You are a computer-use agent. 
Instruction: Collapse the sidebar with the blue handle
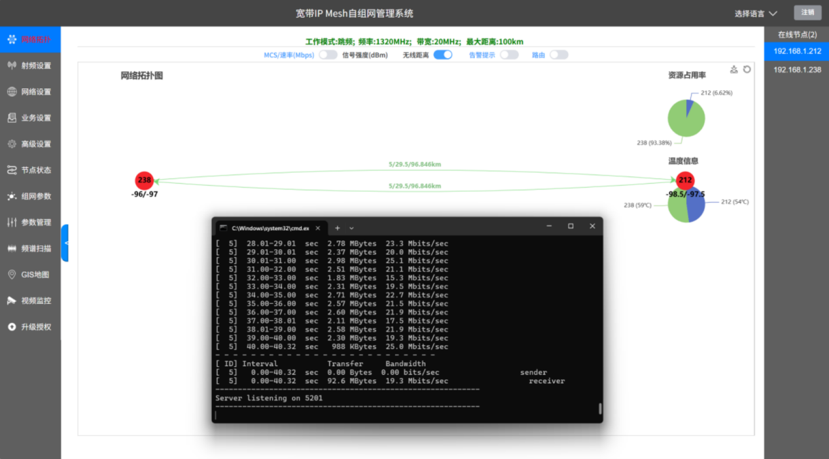(x=65, y=243)
